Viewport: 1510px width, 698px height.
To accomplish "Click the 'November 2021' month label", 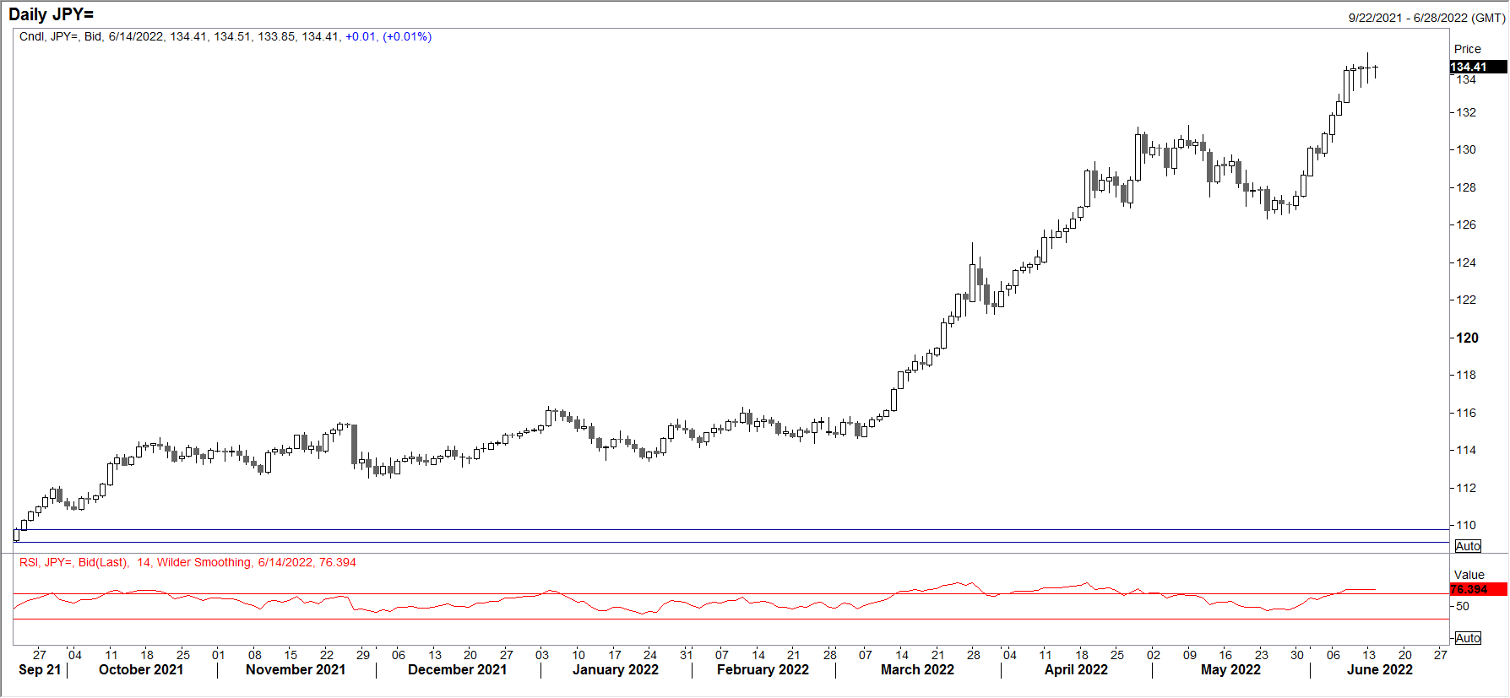I will pyautogui.click(x=296, y=670).
